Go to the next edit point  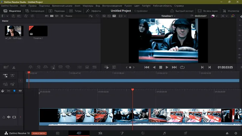click(202, 67)
